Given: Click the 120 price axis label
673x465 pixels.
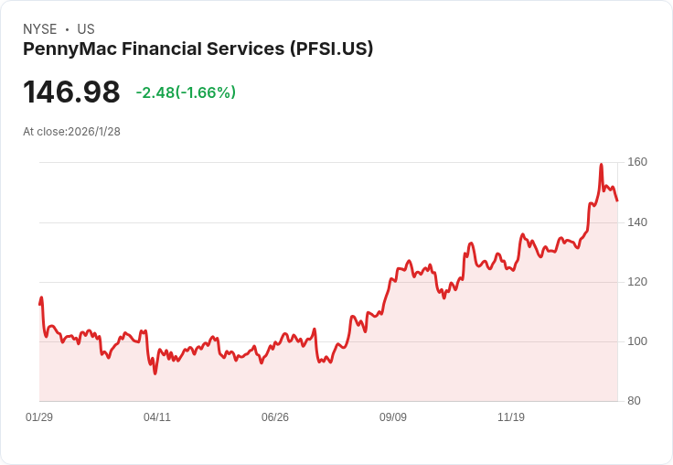Looking at the screenshot, I should coord(637,282).
